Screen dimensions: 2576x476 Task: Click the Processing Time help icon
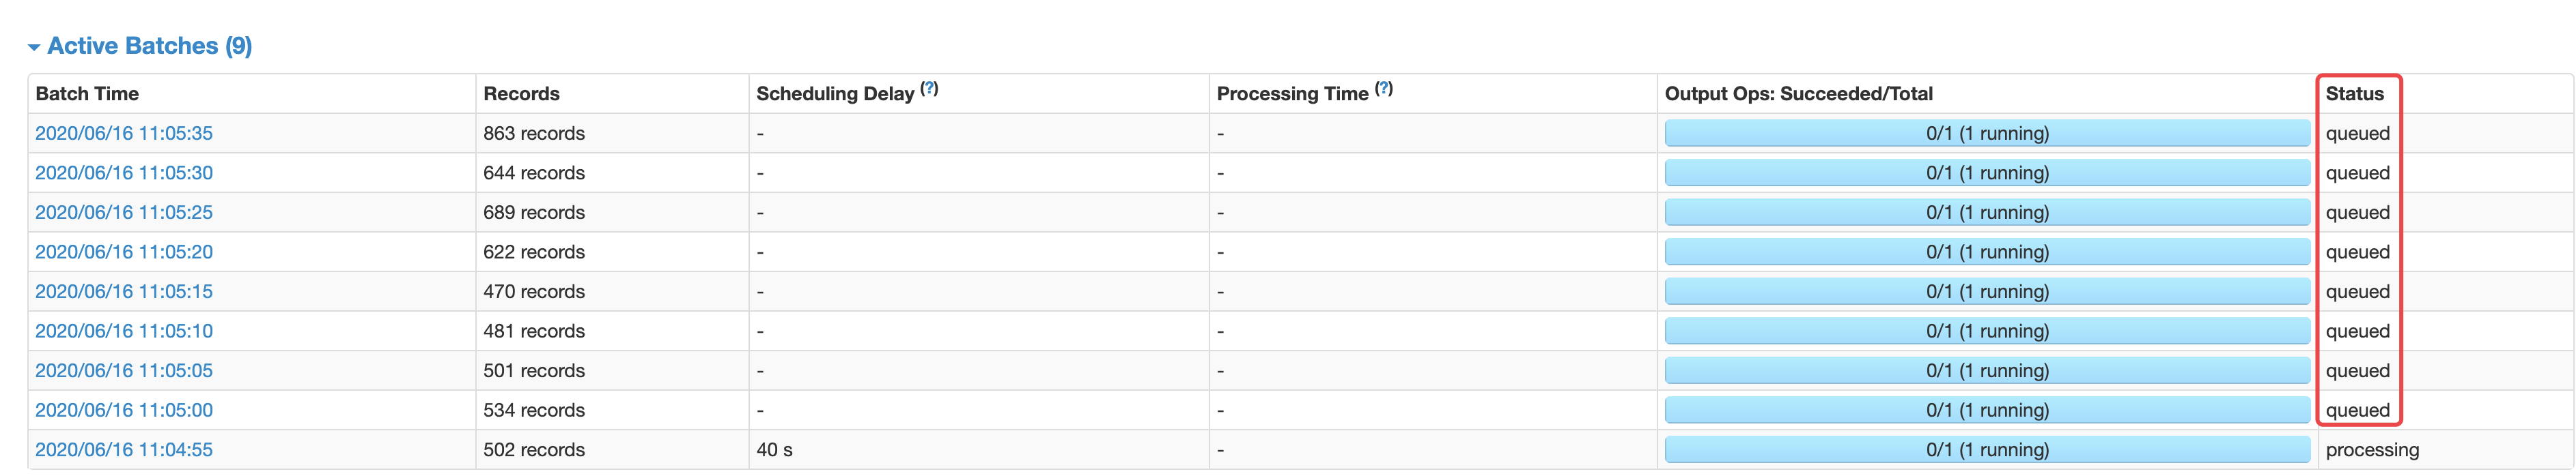[1382, 88]
